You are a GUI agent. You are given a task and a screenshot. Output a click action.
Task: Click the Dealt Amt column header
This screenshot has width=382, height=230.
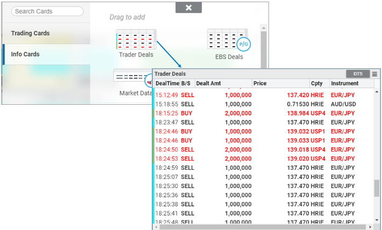click(223, 83)
